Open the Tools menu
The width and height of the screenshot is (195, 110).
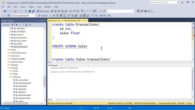(39, 7)
